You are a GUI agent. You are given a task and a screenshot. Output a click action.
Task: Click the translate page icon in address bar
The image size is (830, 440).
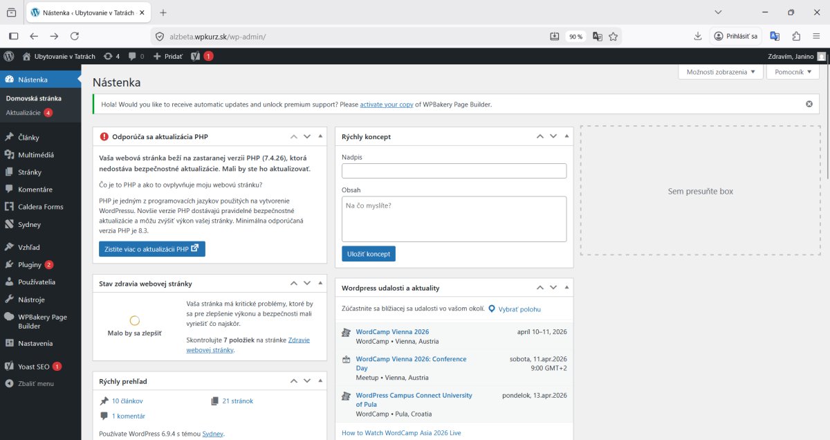597,37
